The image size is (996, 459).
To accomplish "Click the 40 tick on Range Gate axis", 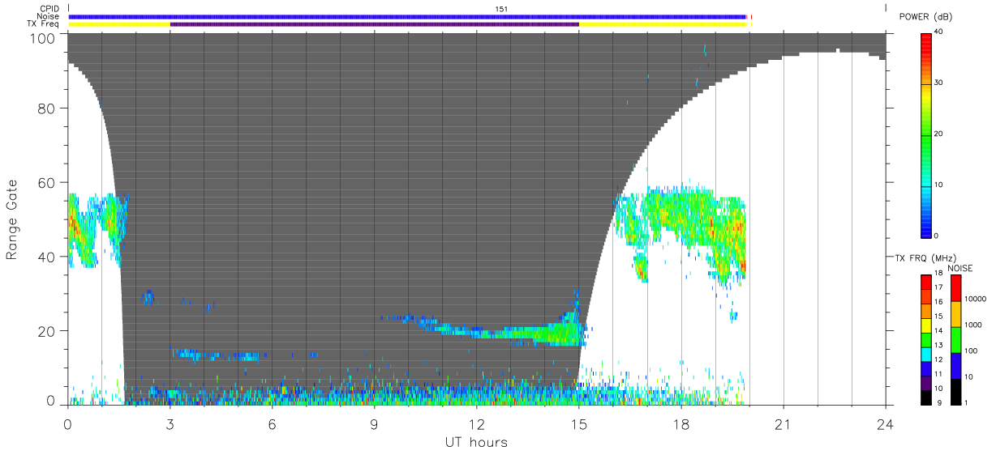I will (48, 257).
